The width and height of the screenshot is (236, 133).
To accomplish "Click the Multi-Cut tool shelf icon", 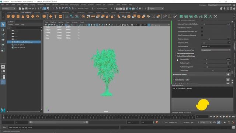I will pyautogui.click(x=165, y=16).
